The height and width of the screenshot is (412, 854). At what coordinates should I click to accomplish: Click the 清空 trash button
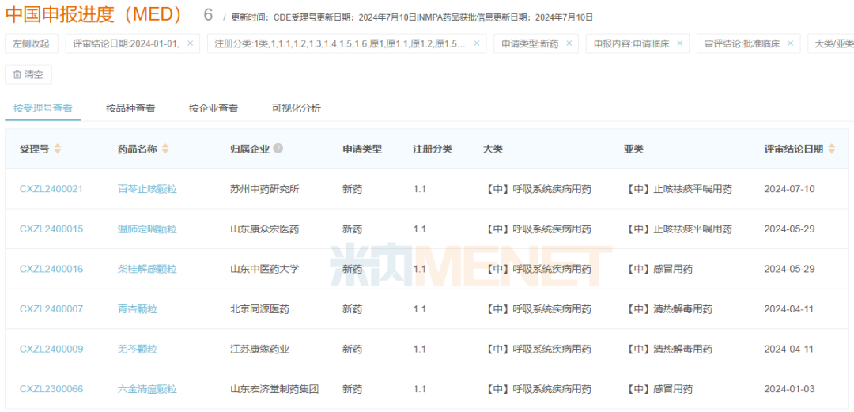point(28,74)
